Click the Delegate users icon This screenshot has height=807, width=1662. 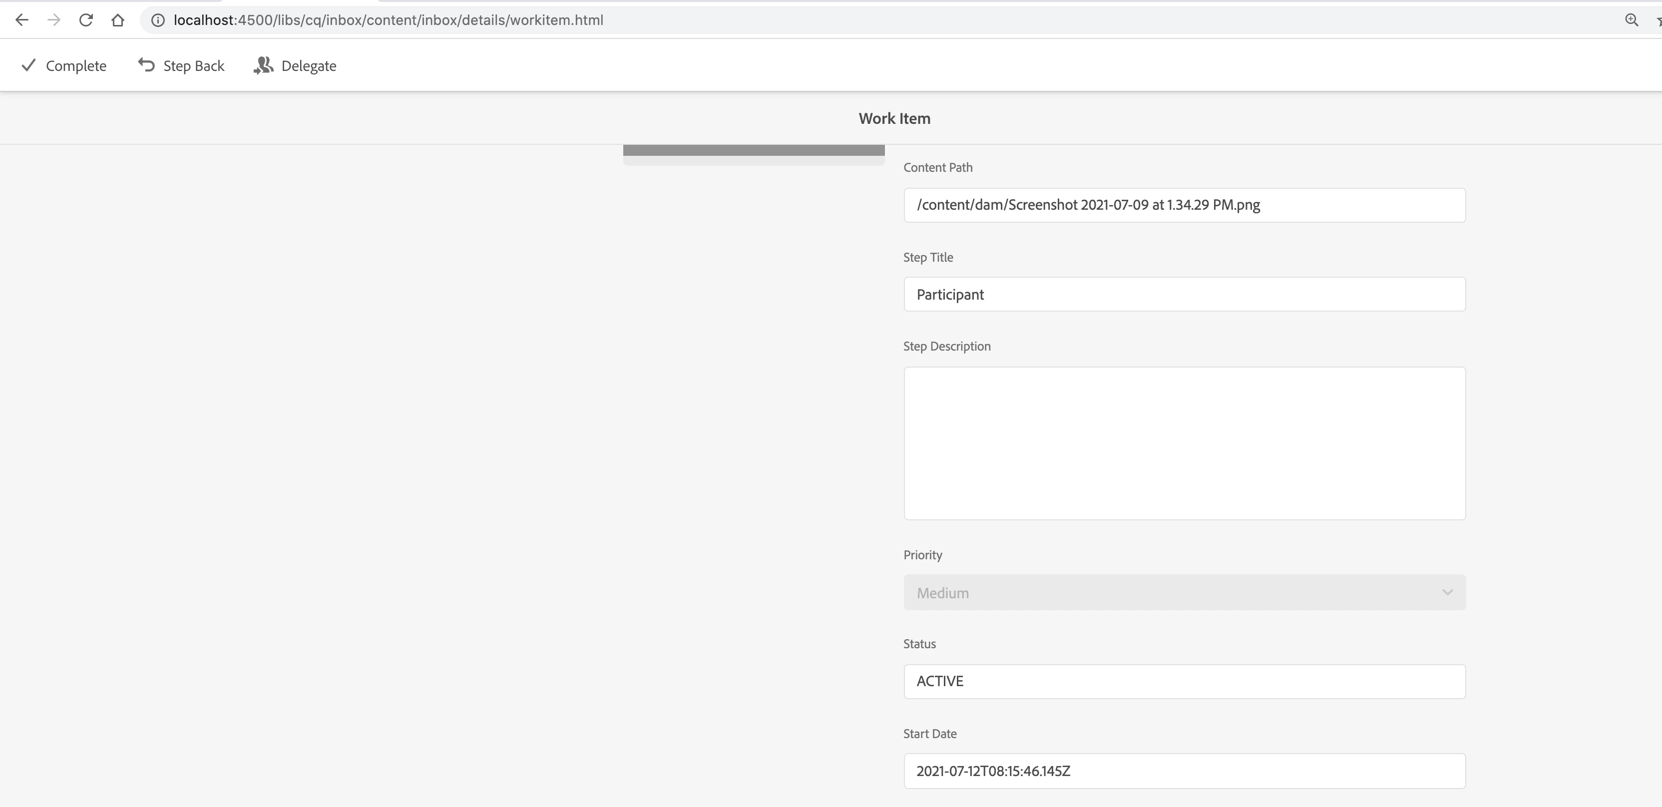(x=263, y=65)
